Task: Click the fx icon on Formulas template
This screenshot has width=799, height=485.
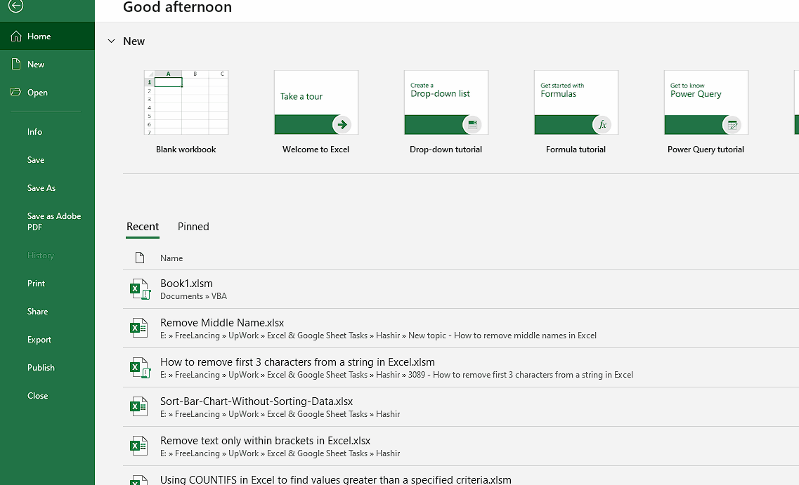Action: [x=602, y=125]
